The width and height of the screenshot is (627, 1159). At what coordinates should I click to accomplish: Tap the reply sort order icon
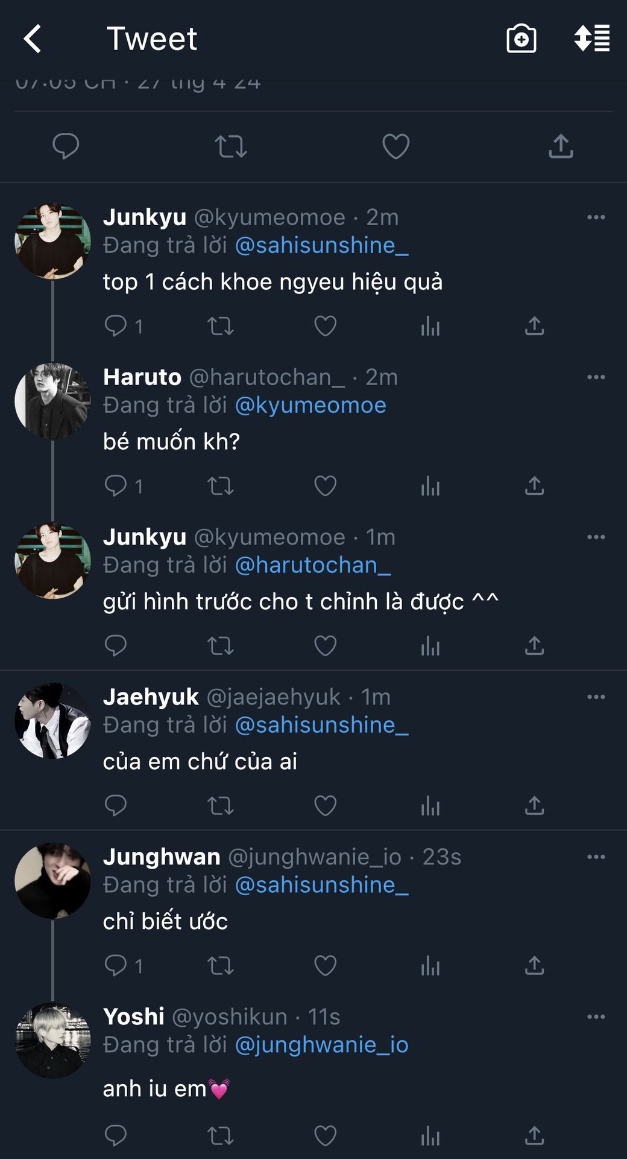[592, 39]
